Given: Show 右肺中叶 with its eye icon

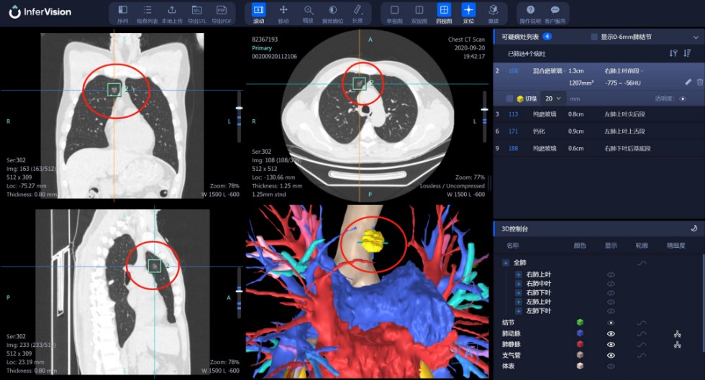Looking at the screenshot, I should tap(611, 284).
